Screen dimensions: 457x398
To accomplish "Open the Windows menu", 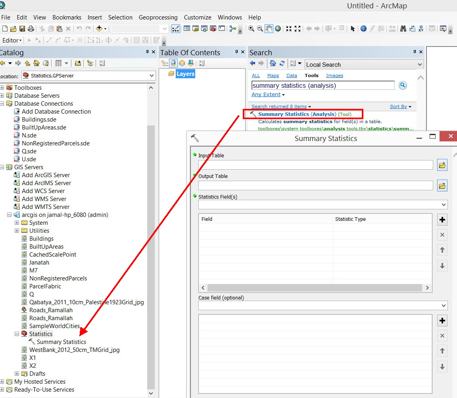I will 230,17.
